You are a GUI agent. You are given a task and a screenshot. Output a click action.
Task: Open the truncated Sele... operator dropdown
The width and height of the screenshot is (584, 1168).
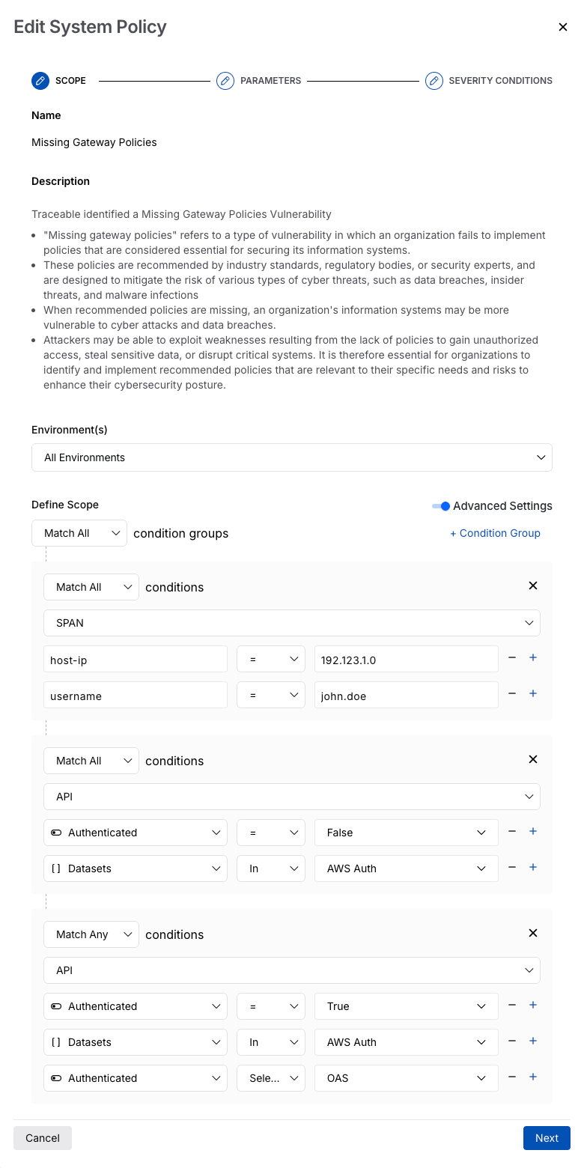pyautogui.click(x=271, y=1078)
